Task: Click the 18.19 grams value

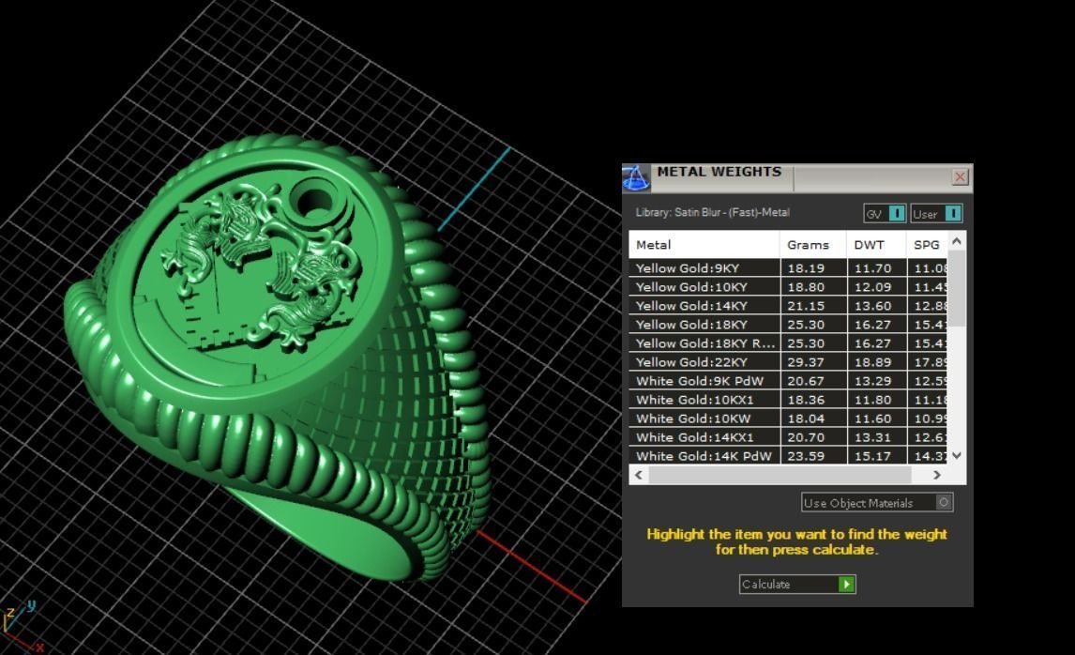Action: [807, 268]
